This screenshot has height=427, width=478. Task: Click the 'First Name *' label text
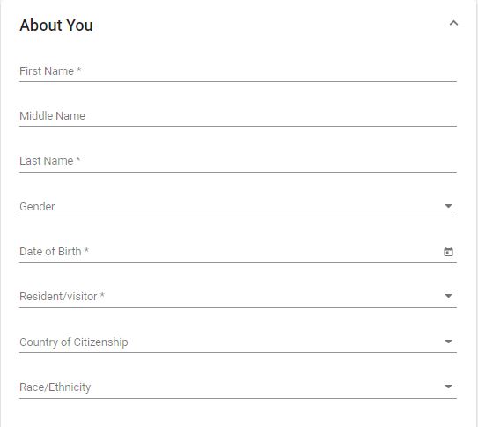click(50, 71)
